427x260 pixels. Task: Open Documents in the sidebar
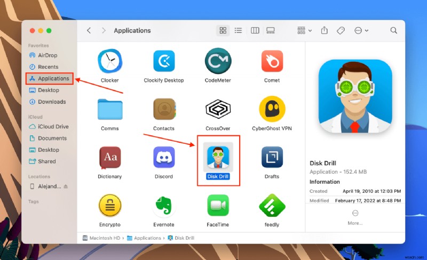click(49, 138)
